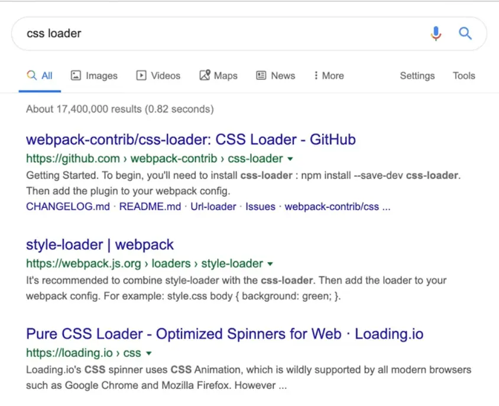The height and width of the screenshot is (406, 499).
Task: Open the Tools menu
Action: pos(464,76)
